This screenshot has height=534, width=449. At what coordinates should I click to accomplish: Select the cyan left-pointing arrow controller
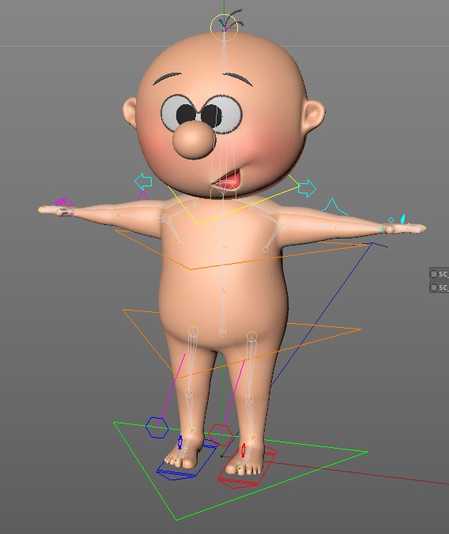coord(143,182)
